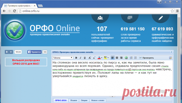Open the font color dropdown arrow
The height and width of the screenshot is (103, 182).
(102, 58)
